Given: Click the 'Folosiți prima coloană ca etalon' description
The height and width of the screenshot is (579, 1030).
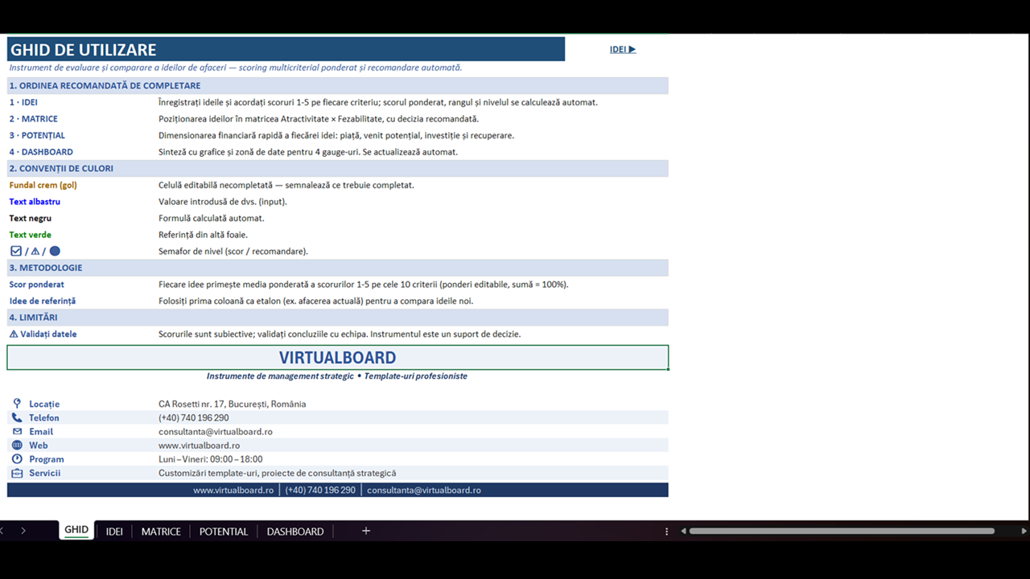Looking at the screenshot, I should (315, 301).
